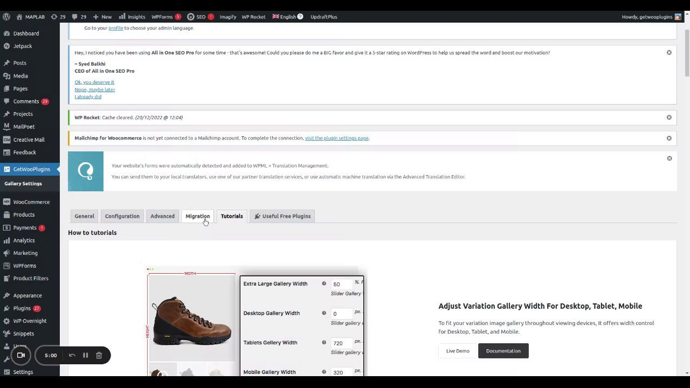Open the WordPress logo menu

6,17
